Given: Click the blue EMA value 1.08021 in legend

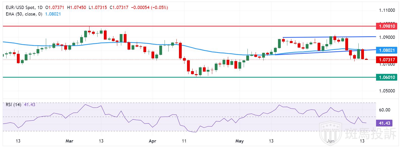Looking at the screenshot, I should point(53,14).
